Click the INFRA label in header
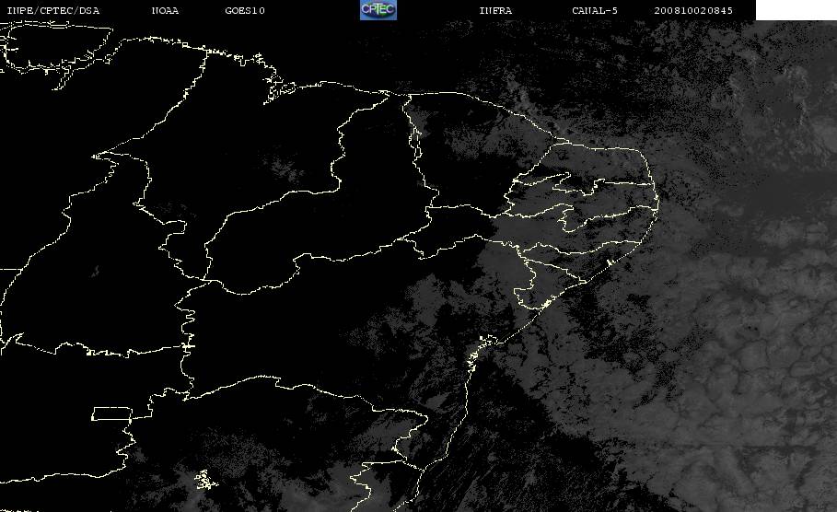 (x=495, y=11)
